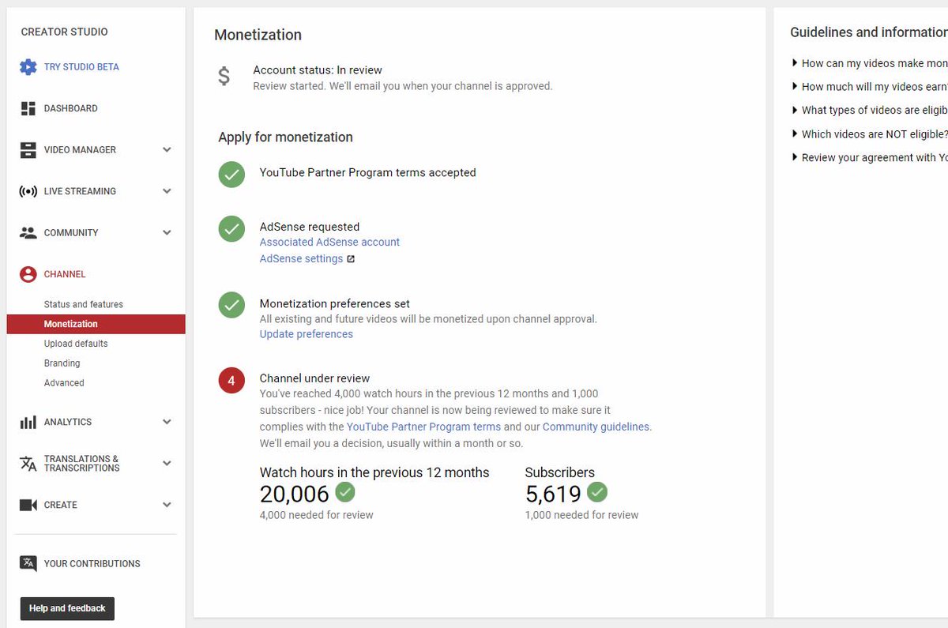This screenshot has width=948, height=628.
Task: Click the YOUR CONTRIBUTIONS label
Action: click(92, 564)
